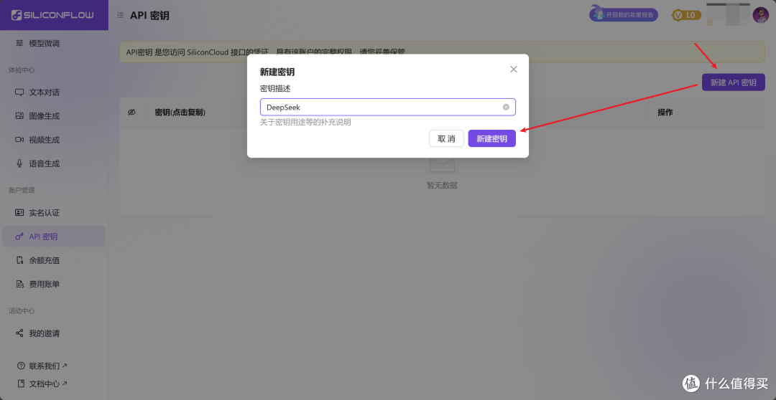Click the API 密钥 key icon
The image size is (776, 400).
20,237
